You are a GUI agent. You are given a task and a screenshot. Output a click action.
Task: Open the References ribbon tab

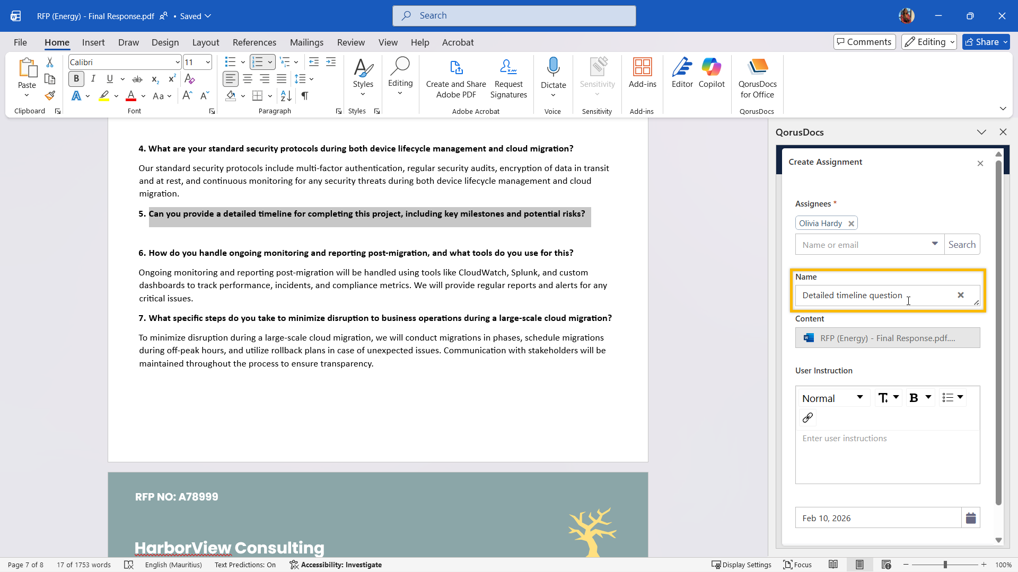point(254,42)
